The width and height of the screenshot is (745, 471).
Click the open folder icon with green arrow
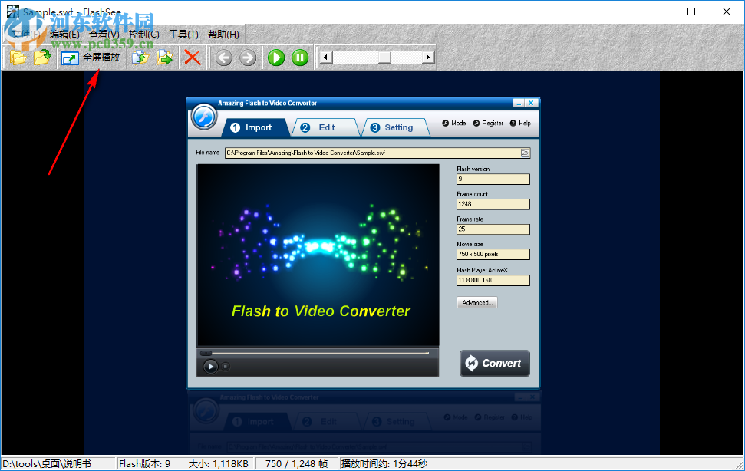click(43, 57)
